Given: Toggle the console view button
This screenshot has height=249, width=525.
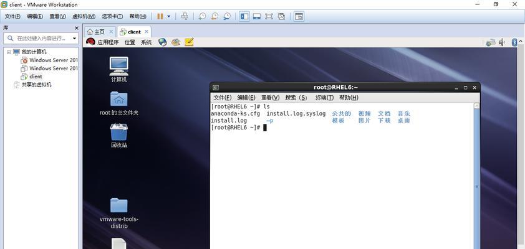Looking at the screenshot, I should [299, 16].
